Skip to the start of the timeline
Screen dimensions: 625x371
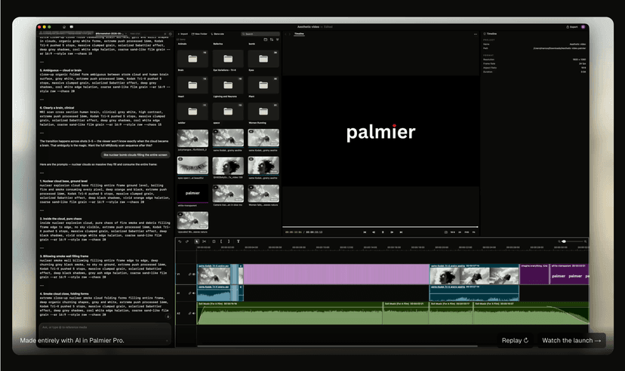(365, 232)
